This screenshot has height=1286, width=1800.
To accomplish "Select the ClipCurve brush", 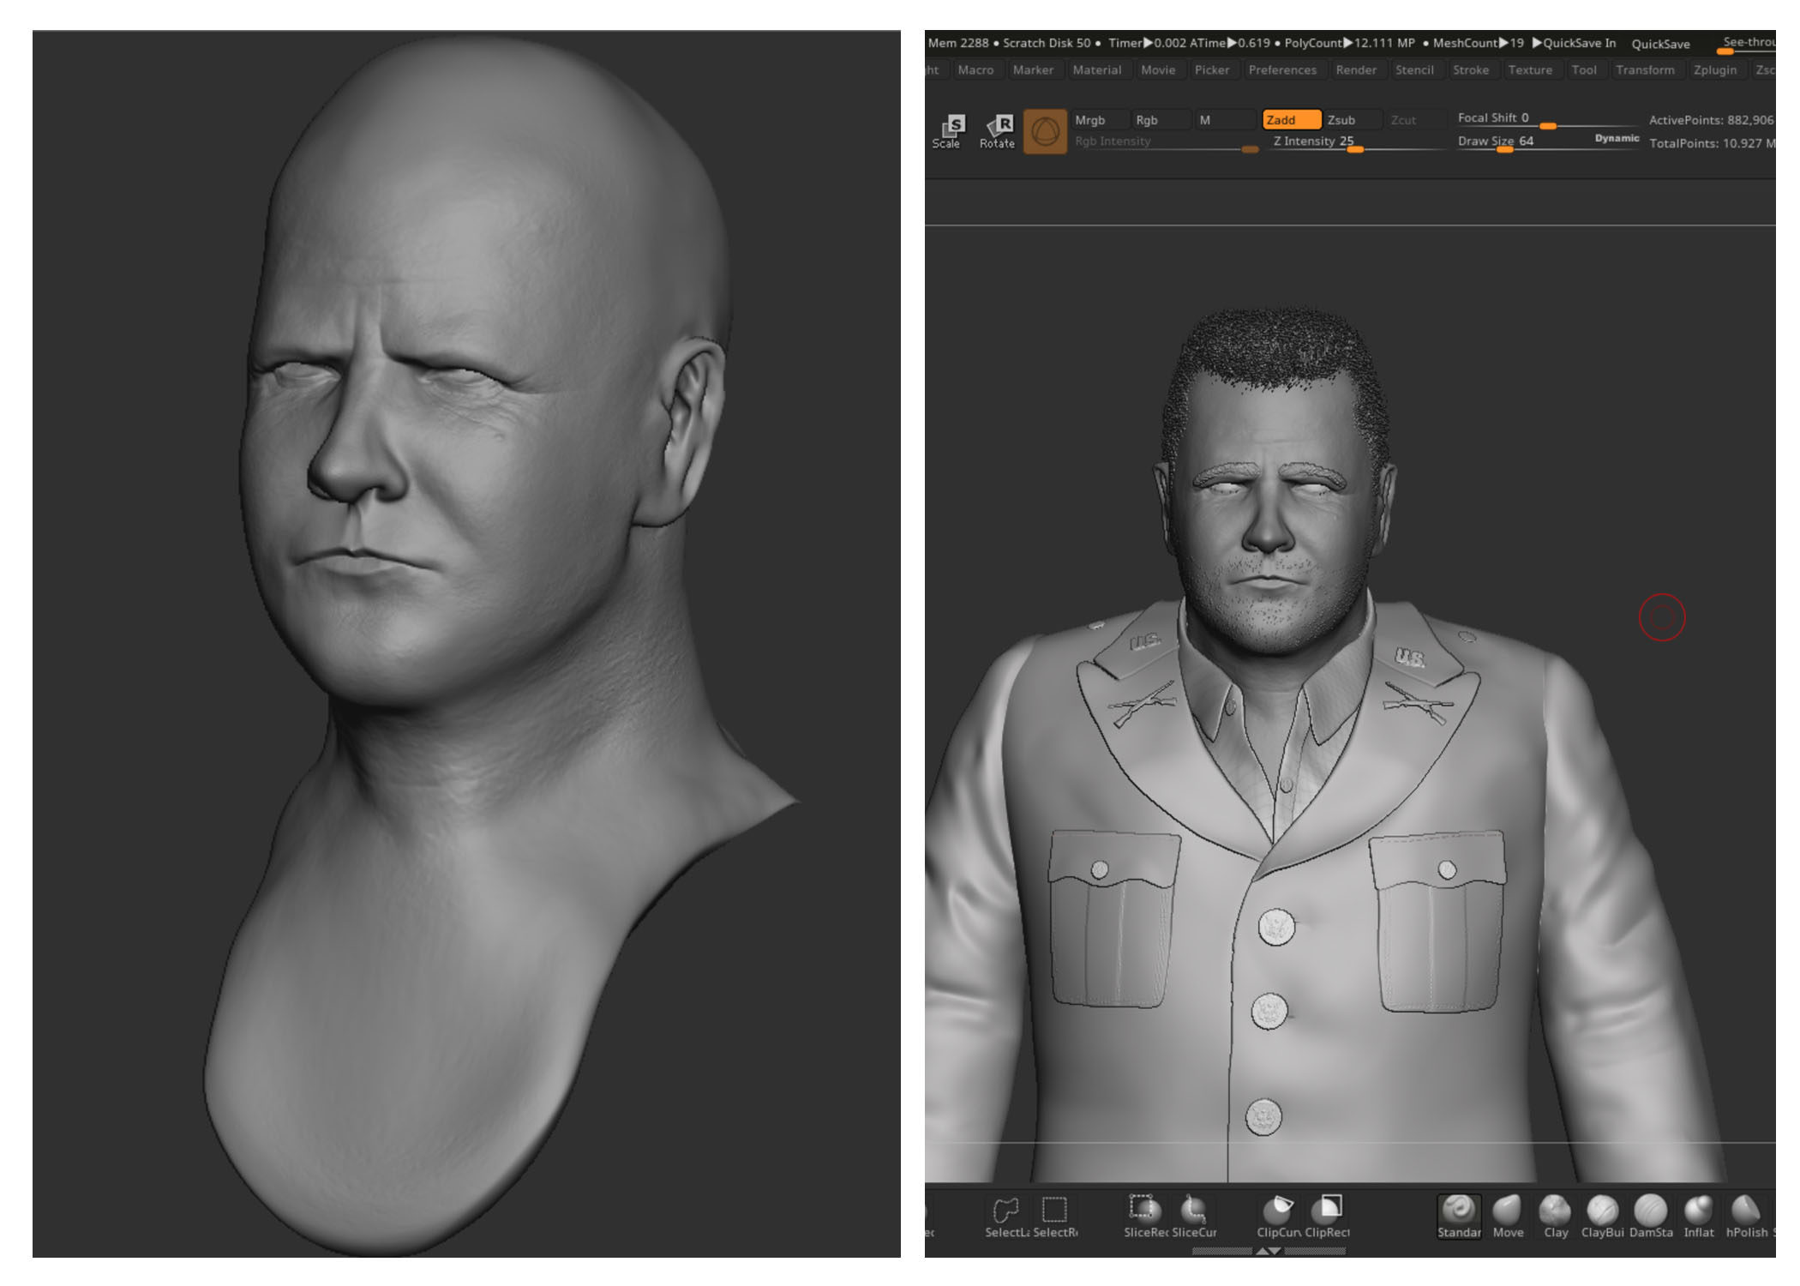I will coord(1278,1217).
